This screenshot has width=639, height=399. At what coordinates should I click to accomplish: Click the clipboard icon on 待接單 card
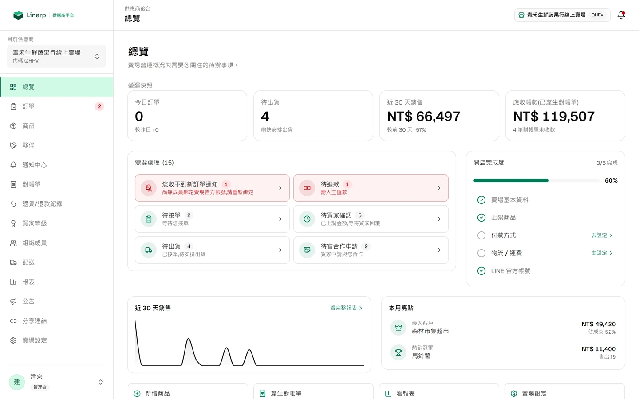[x=149, y=219]
